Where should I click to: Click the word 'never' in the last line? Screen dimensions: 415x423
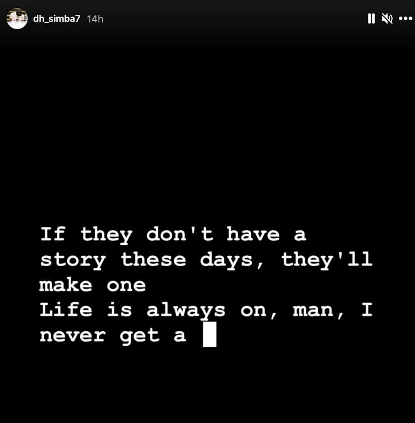coord(73,336)
